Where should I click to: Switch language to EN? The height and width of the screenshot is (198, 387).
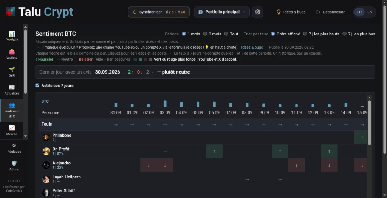pos(370,12)
